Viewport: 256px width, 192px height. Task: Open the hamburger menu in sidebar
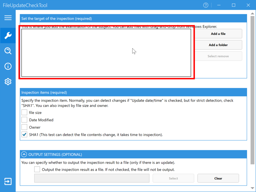pyautogui.click(x=8, y=18)
